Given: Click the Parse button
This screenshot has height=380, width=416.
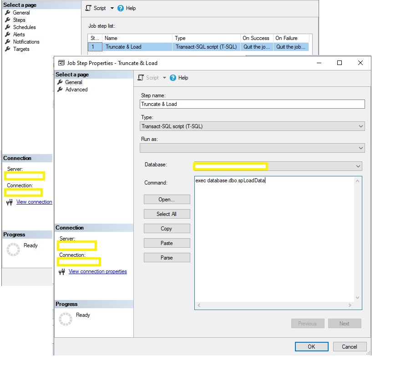Looking at the screenshot, I should click(x=167, y=257).
